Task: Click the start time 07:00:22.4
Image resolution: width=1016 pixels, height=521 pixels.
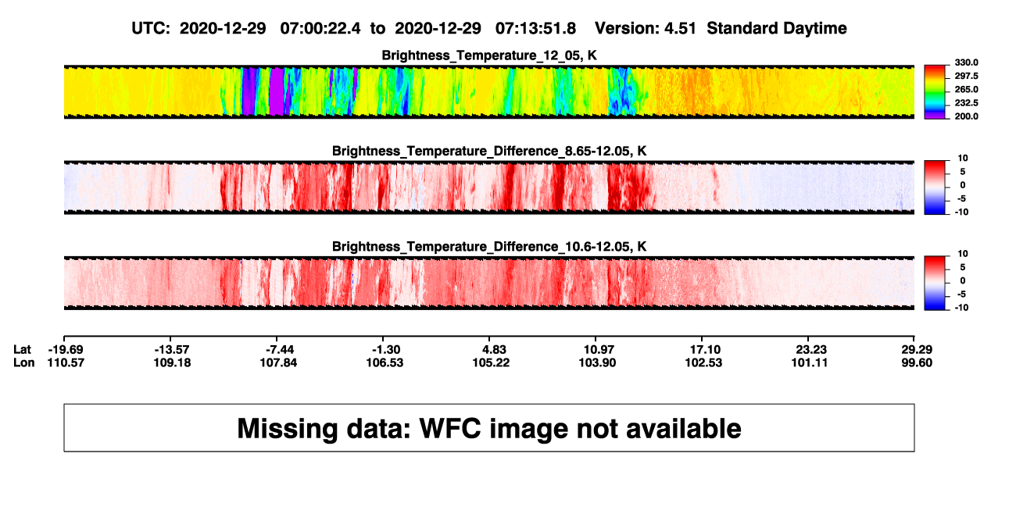Action: pyautogui.click(x=321, y=28)
